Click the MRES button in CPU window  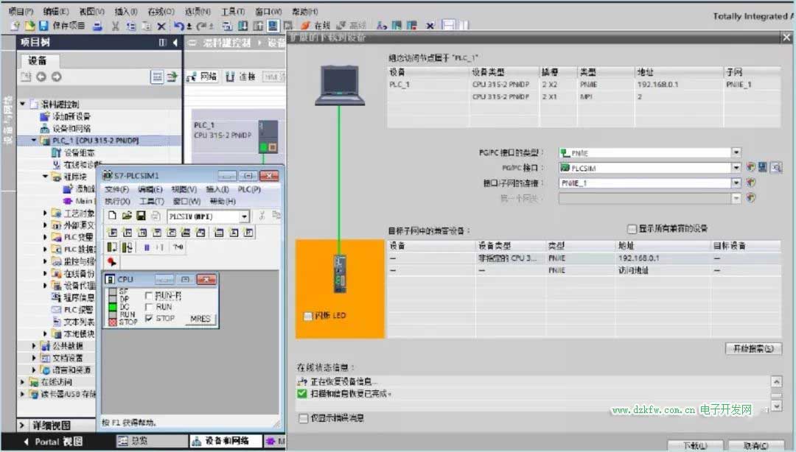(200, 319)
